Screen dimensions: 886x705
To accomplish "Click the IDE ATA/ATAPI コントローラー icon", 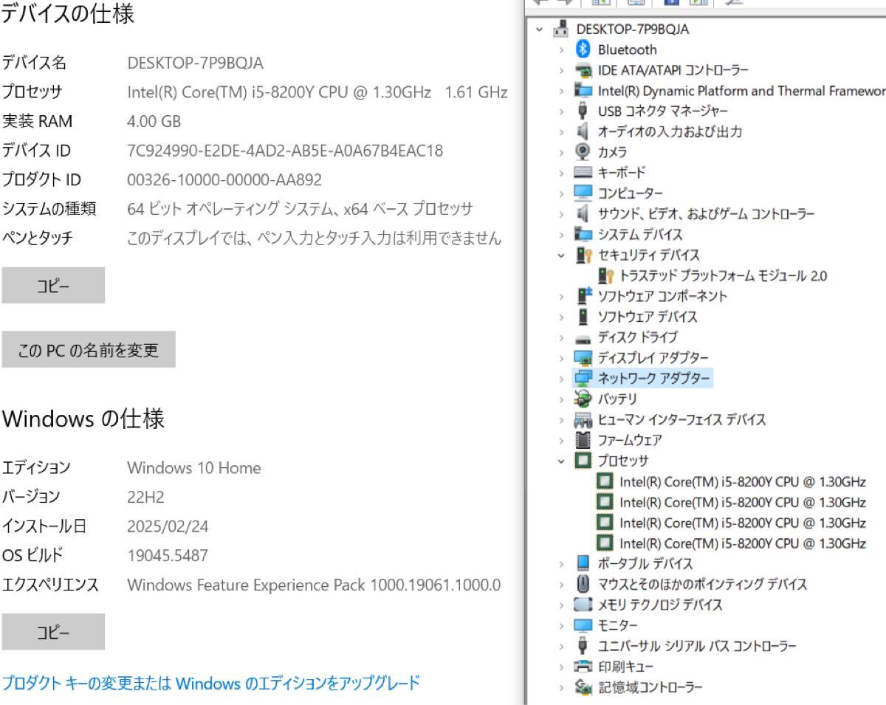I will 583,71.
